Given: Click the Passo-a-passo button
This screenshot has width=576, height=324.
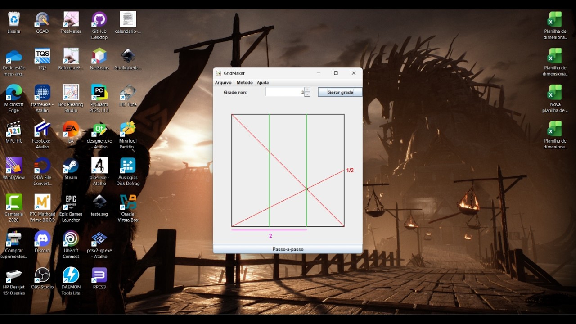Looking at the screenshot, I should [288, 249].
